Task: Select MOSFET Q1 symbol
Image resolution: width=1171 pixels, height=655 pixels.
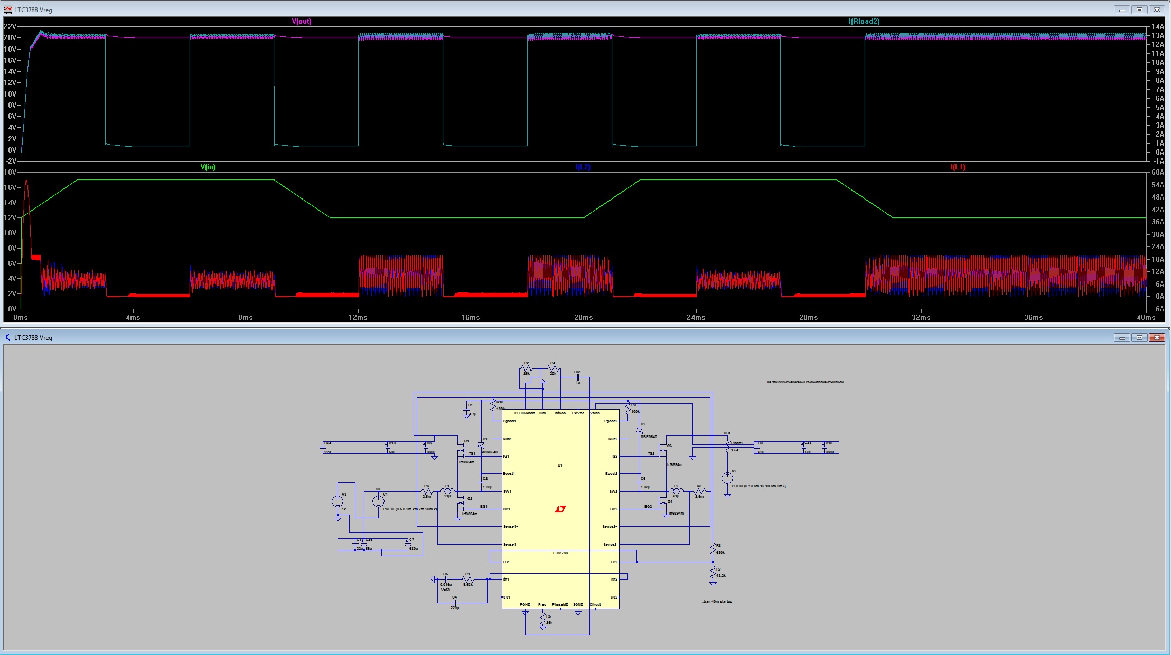Action: coord(462,450)
